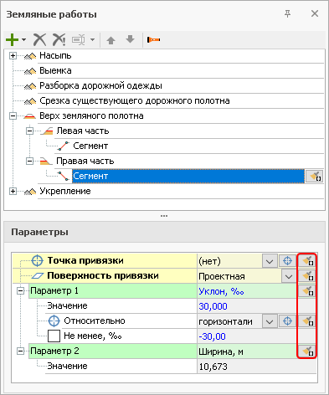Collapse Параметр 1 group
Viewport: 329px width, 395px height.
pyautogui.click(x=20, y=291)
